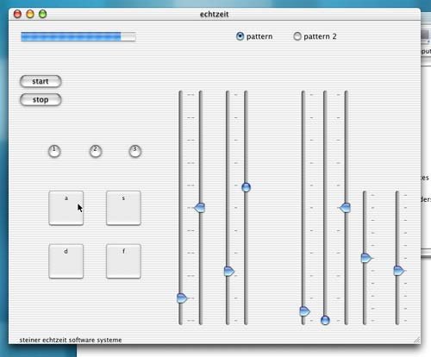Click the left-pointing thumb of the second slider in the left group
Viewport: 431px width, 357px height.
pyautogui.click(x=200, y=208)
